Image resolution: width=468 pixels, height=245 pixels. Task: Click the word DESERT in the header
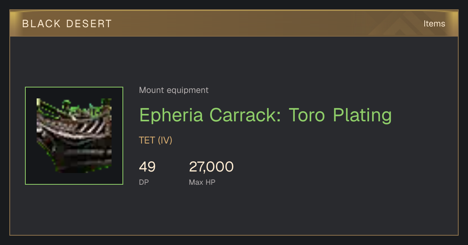[x=89, y=24]
